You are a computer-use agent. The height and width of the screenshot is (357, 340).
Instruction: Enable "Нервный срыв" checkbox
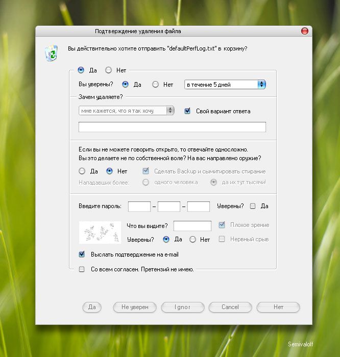tap(222, 239)
